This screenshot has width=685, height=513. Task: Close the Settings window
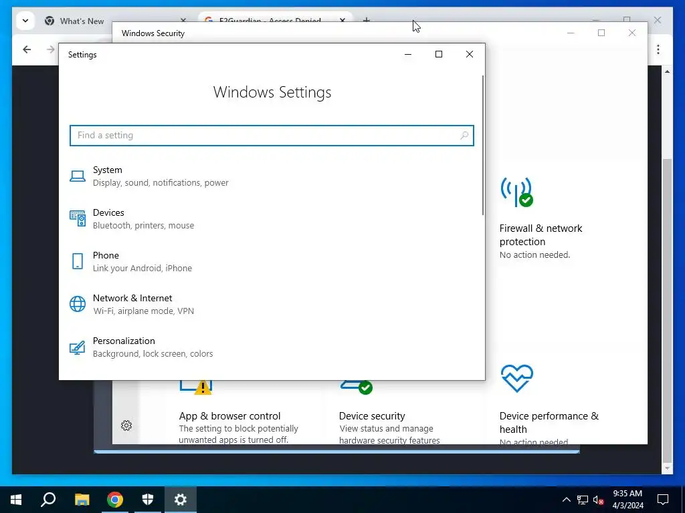pyautogui.click(x=470, y=54)
